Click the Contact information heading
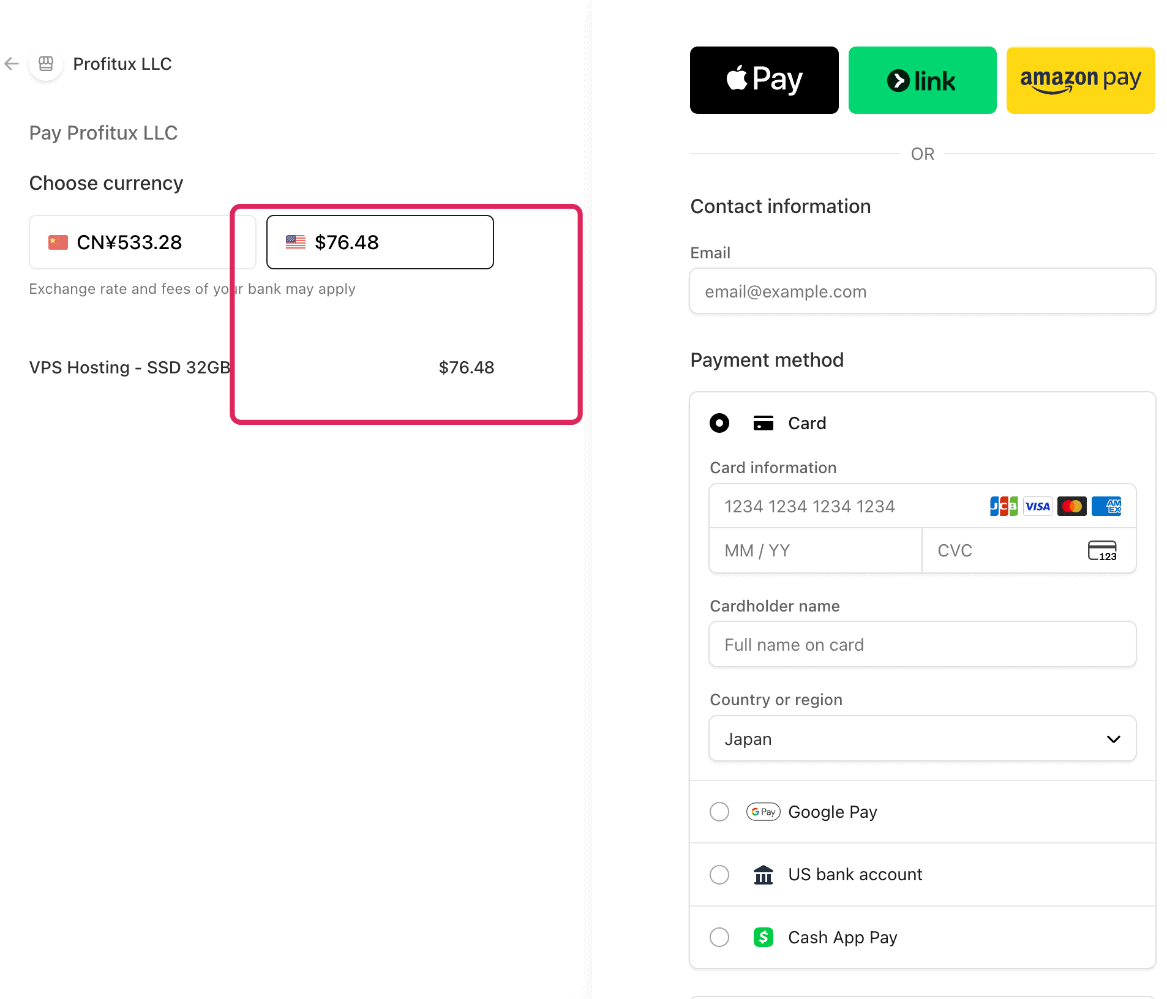 pos(781,206)
